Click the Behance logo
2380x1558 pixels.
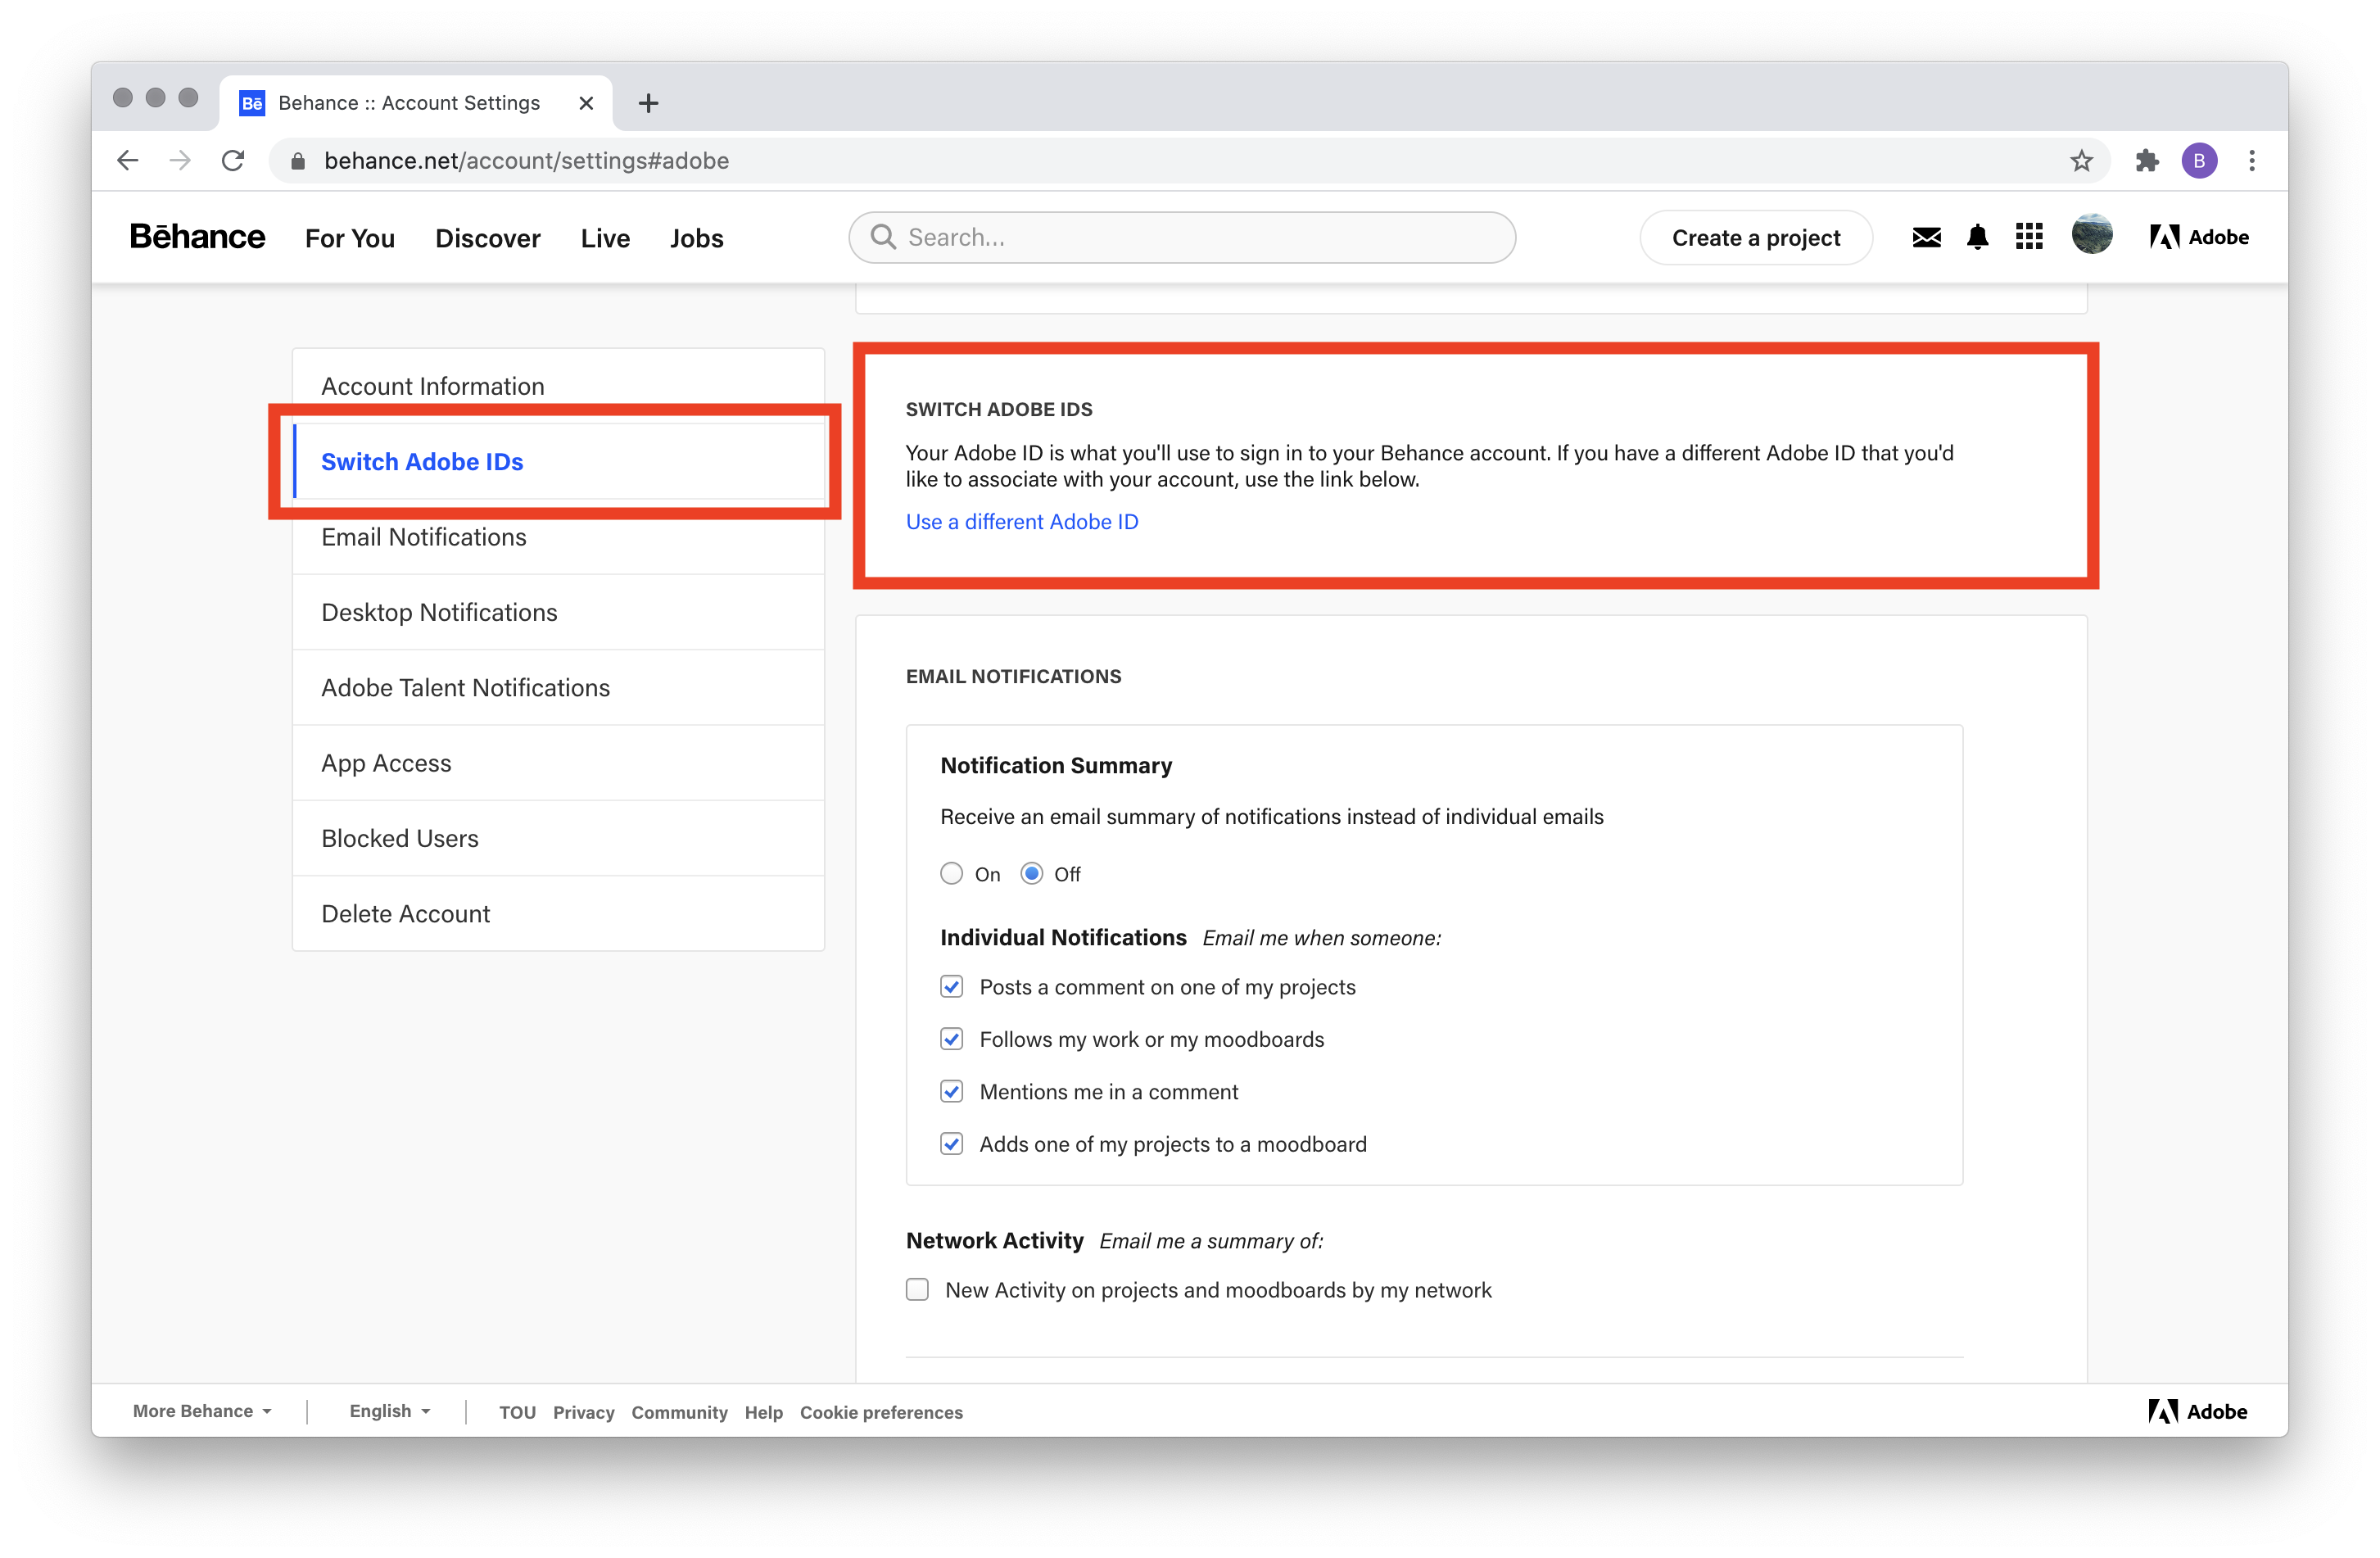(x=197, y=237)
